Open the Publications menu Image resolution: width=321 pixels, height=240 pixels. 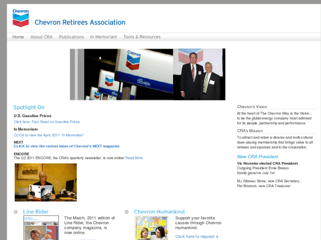[x=72, y=37]
